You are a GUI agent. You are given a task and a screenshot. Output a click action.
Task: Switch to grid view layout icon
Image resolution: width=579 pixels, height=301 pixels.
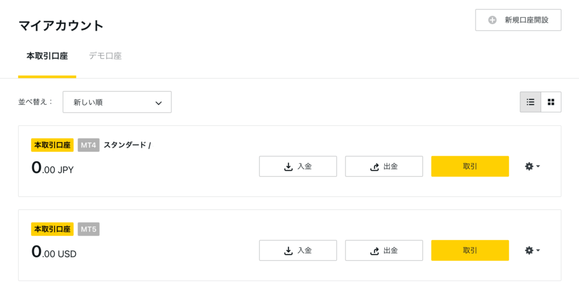(551, 102)
